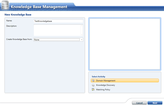Click inside the Description text area
The width and height of the screenshot is (164, 106).
pyautogui.click(x=57, y=30)
